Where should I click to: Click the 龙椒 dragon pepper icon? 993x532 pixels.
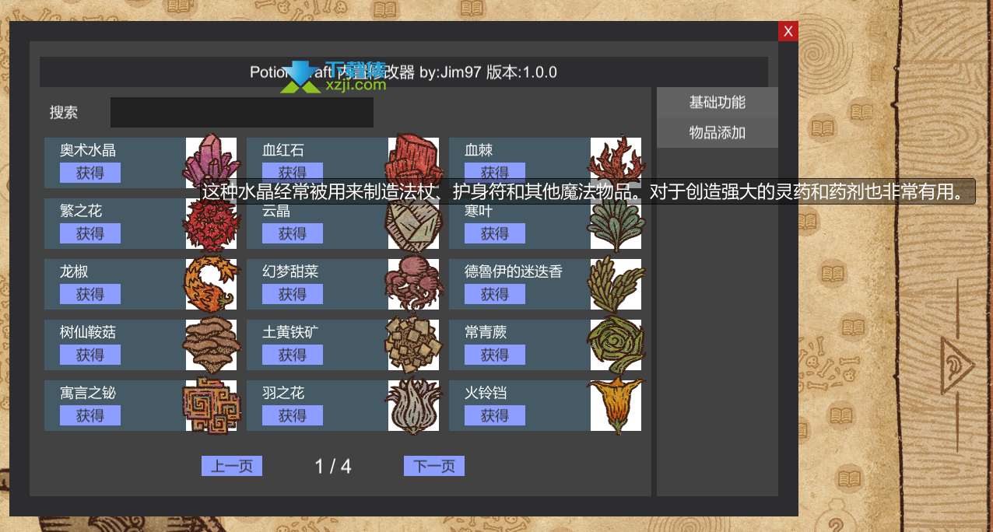pos(211,284)
